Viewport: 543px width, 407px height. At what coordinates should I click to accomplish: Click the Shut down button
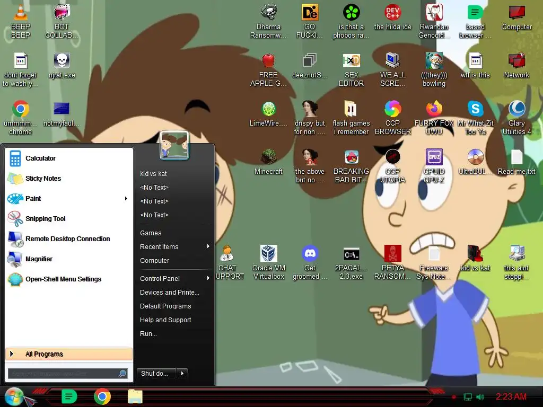[156, 374]
